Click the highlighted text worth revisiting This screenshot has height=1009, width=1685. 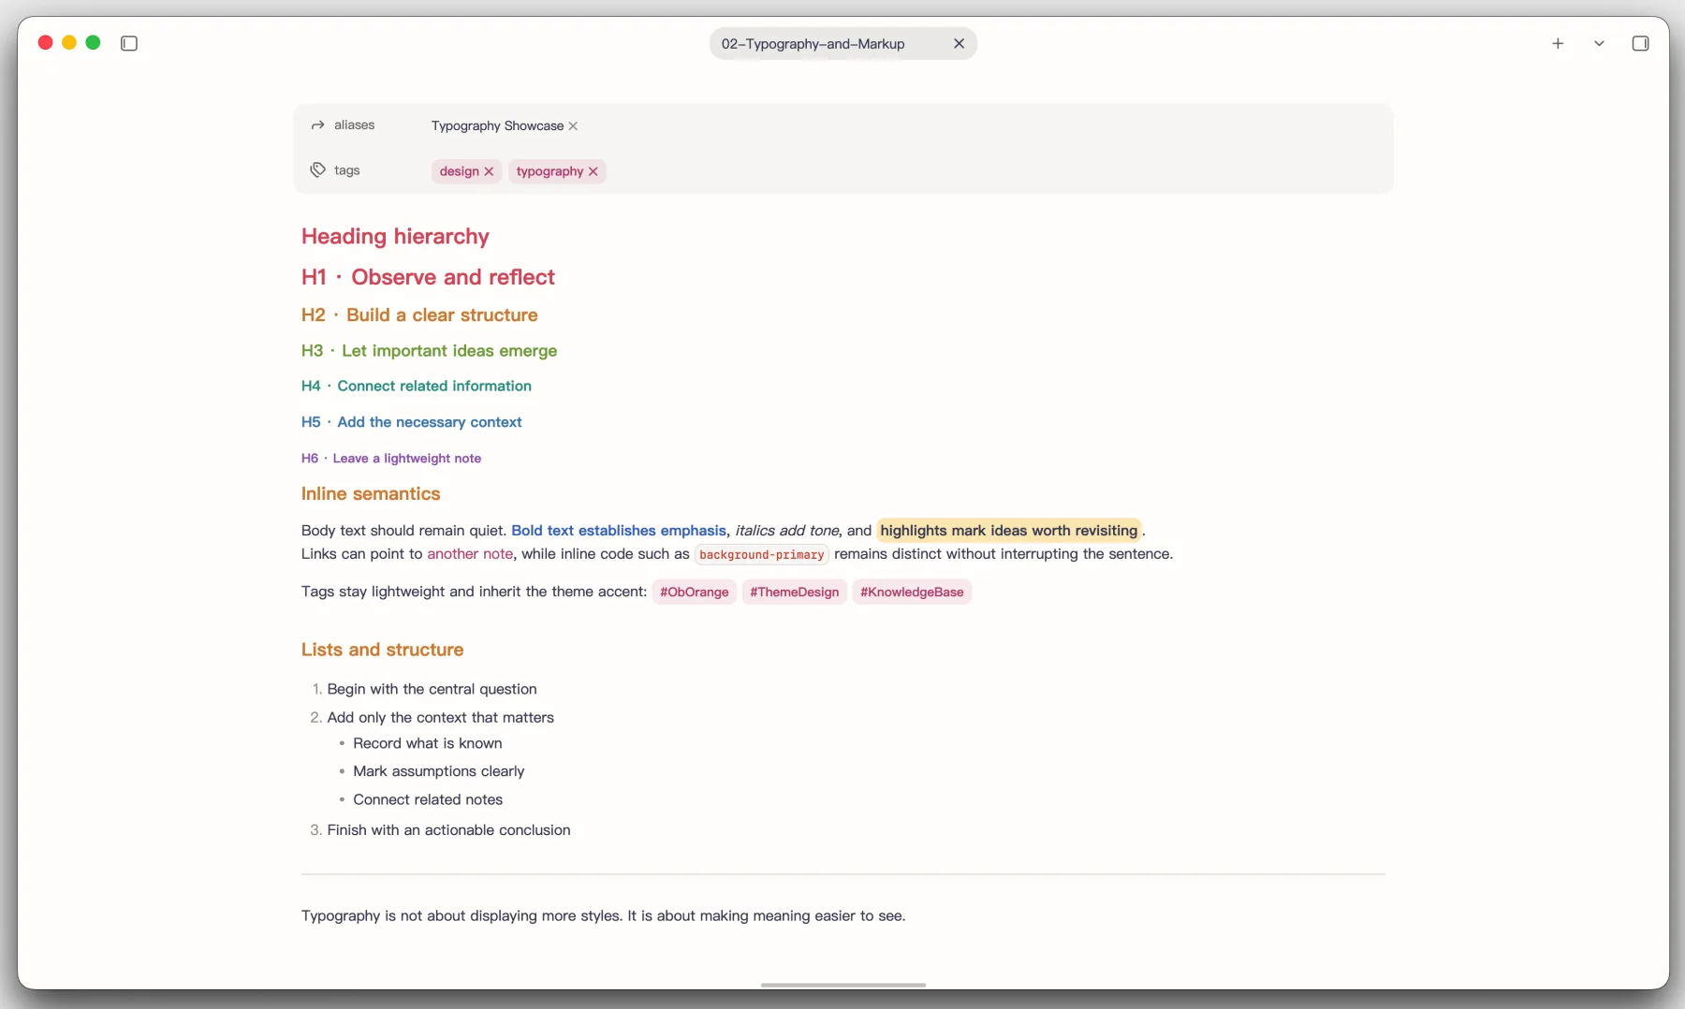[x=1008, y=531]
